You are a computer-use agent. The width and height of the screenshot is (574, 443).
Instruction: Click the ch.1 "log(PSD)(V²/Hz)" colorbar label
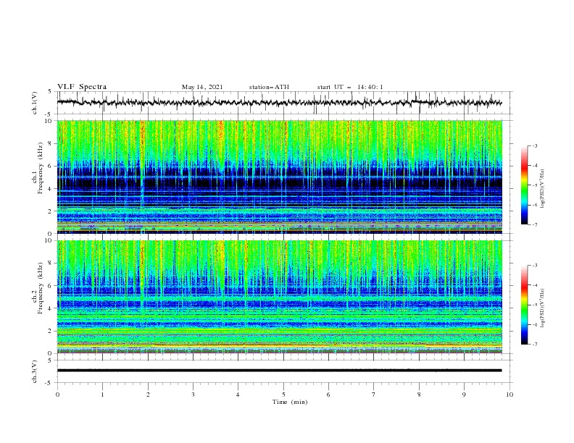(x=542, y=189)
